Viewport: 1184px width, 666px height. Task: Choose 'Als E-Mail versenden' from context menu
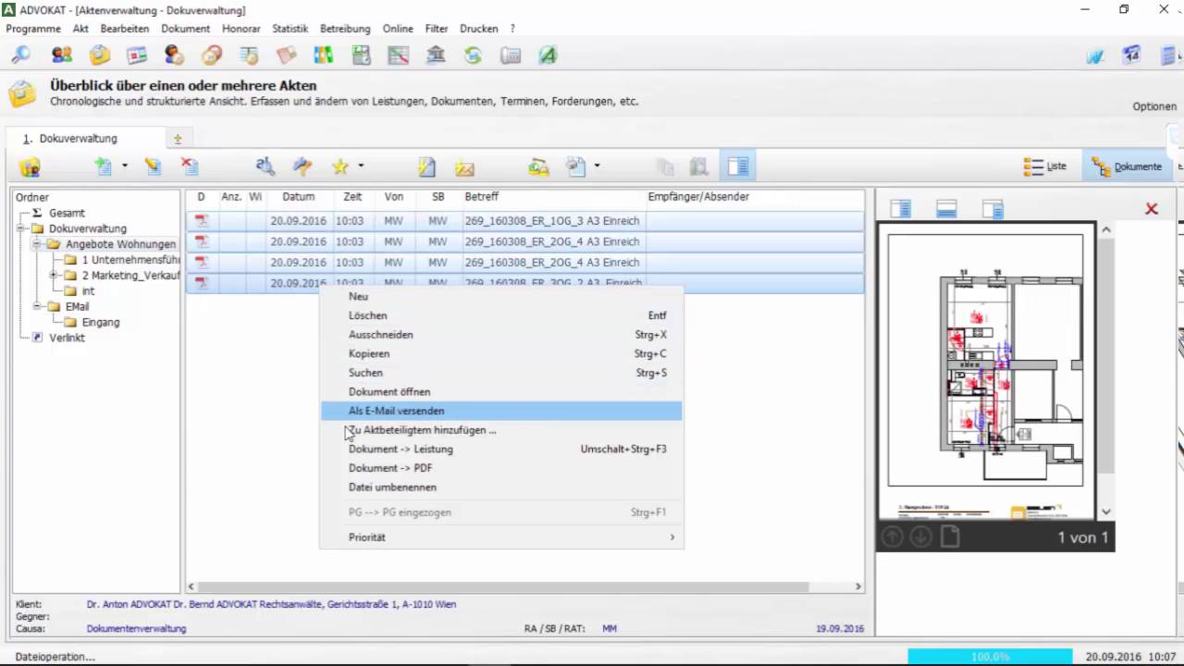501,411
